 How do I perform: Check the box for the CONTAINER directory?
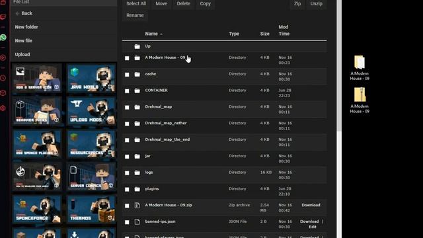coord(127,91)
